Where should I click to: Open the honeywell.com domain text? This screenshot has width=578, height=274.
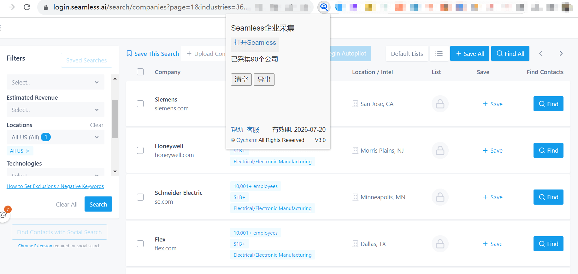(x=174, y=155)
